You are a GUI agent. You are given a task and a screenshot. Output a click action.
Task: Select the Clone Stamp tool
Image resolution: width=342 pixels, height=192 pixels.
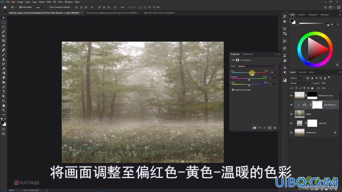pyautogui.click(x=4, y=59)
